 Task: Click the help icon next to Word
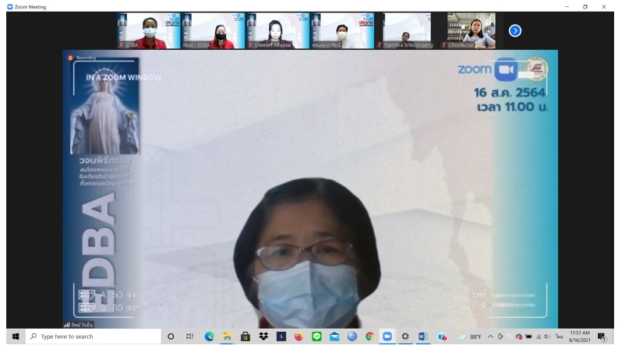click(x=442, y=337)
